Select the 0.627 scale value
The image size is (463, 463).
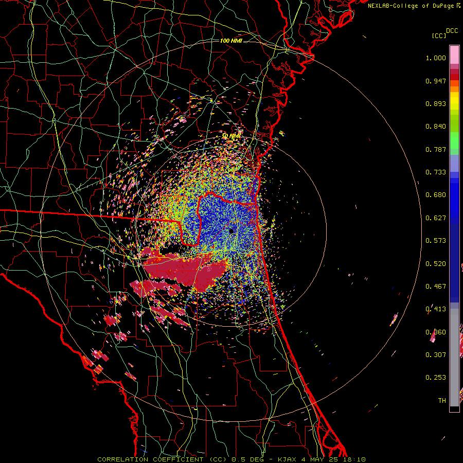(x=436, y=218)
